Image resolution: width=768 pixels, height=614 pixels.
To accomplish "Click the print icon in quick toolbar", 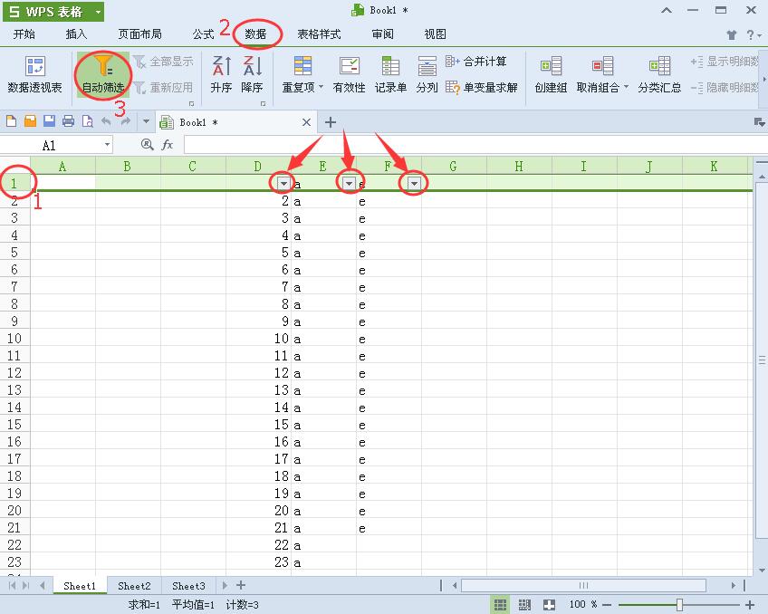I will coord(69,121).
